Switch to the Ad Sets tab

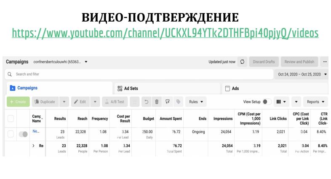168,88
